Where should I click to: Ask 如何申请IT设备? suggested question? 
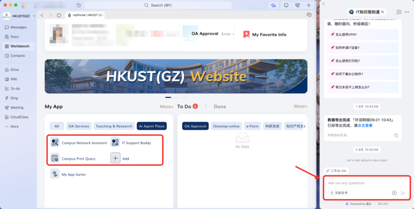point(363,48)
